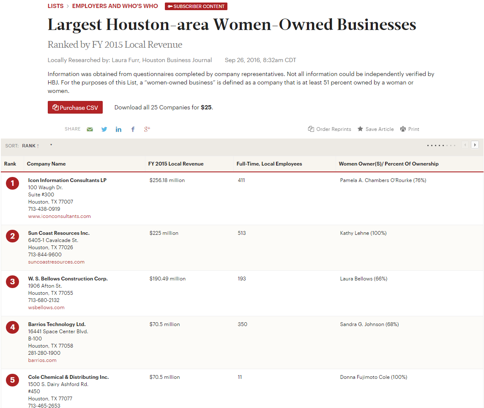Open Cole Chemical & Distributing Inc. name
The height and width of the screenshot is (408, 484).
(x=68, y=377)
